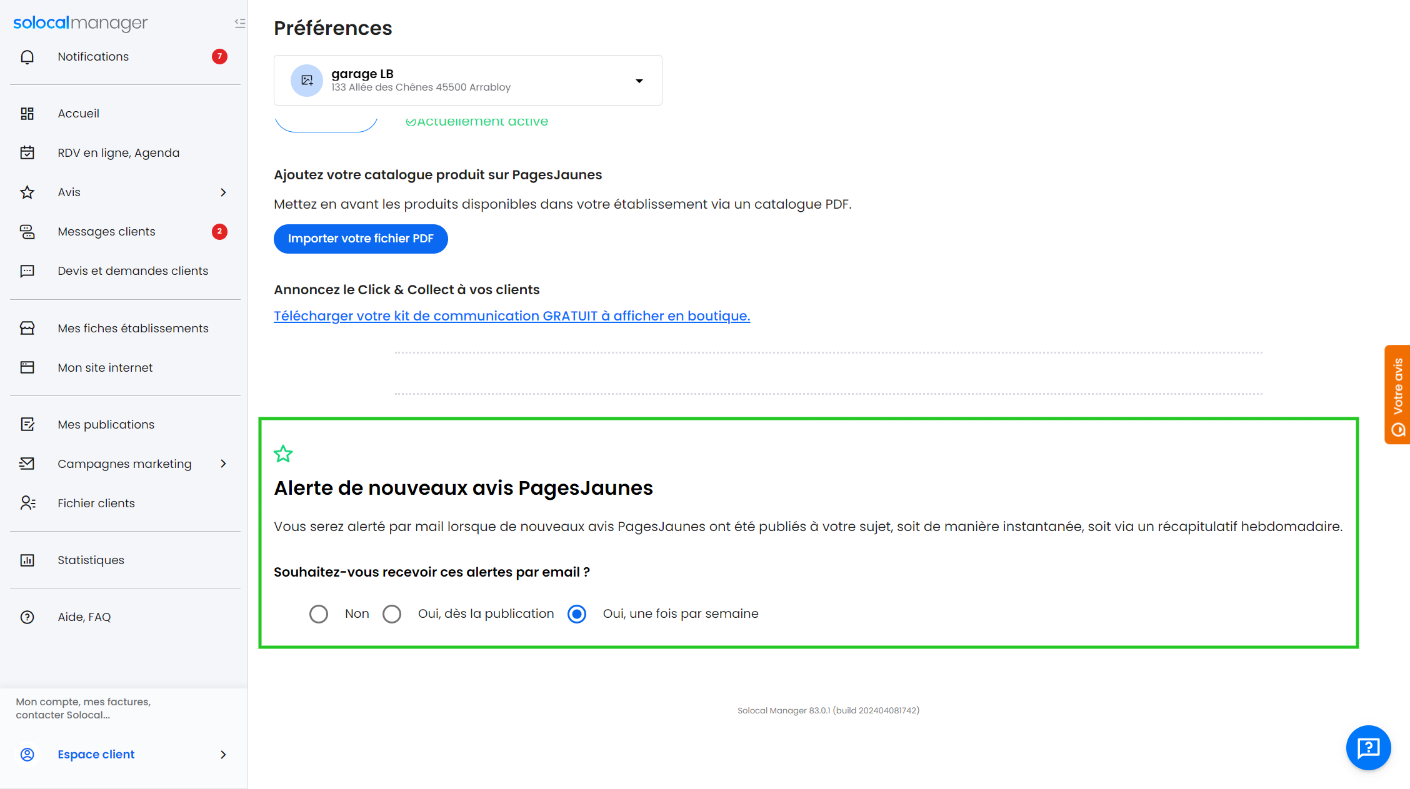Click the garage LB image placeholder avatar
This screenshot has height=789, width=1410.
(307, 81)
